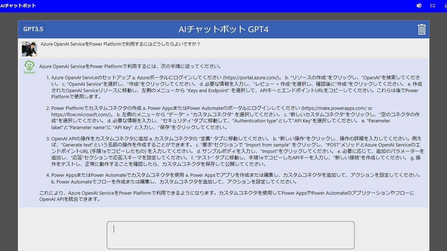The image size is (447, 251).
Task: Click the SyncLect bot avatar icon
Action: [29, 67]
